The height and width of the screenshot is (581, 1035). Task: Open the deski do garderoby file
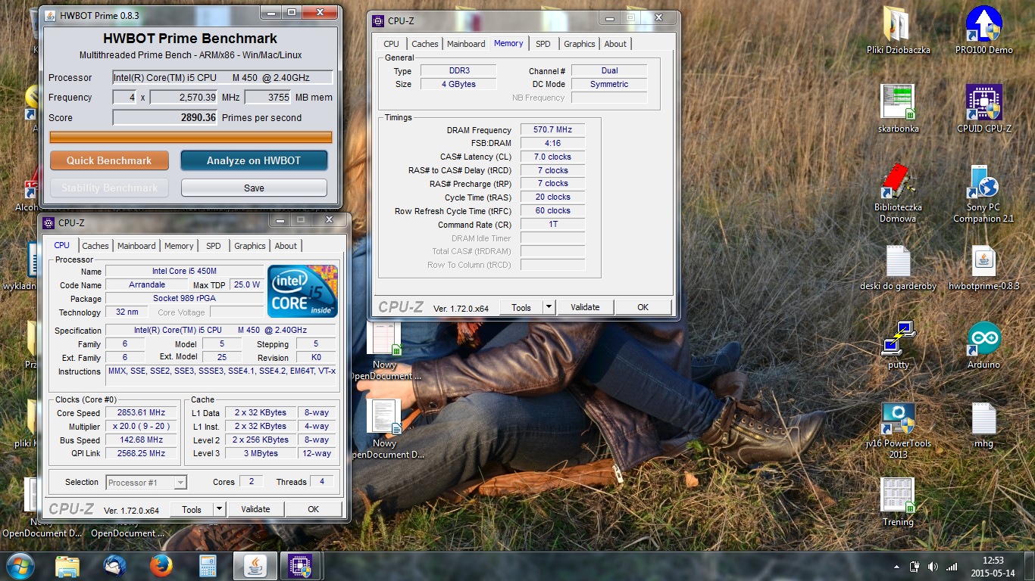tap(898, 261)
